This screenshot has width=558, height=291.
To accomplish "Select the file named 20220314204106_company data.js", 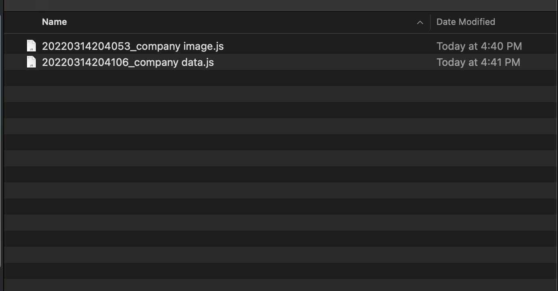I will pos(128,62).
